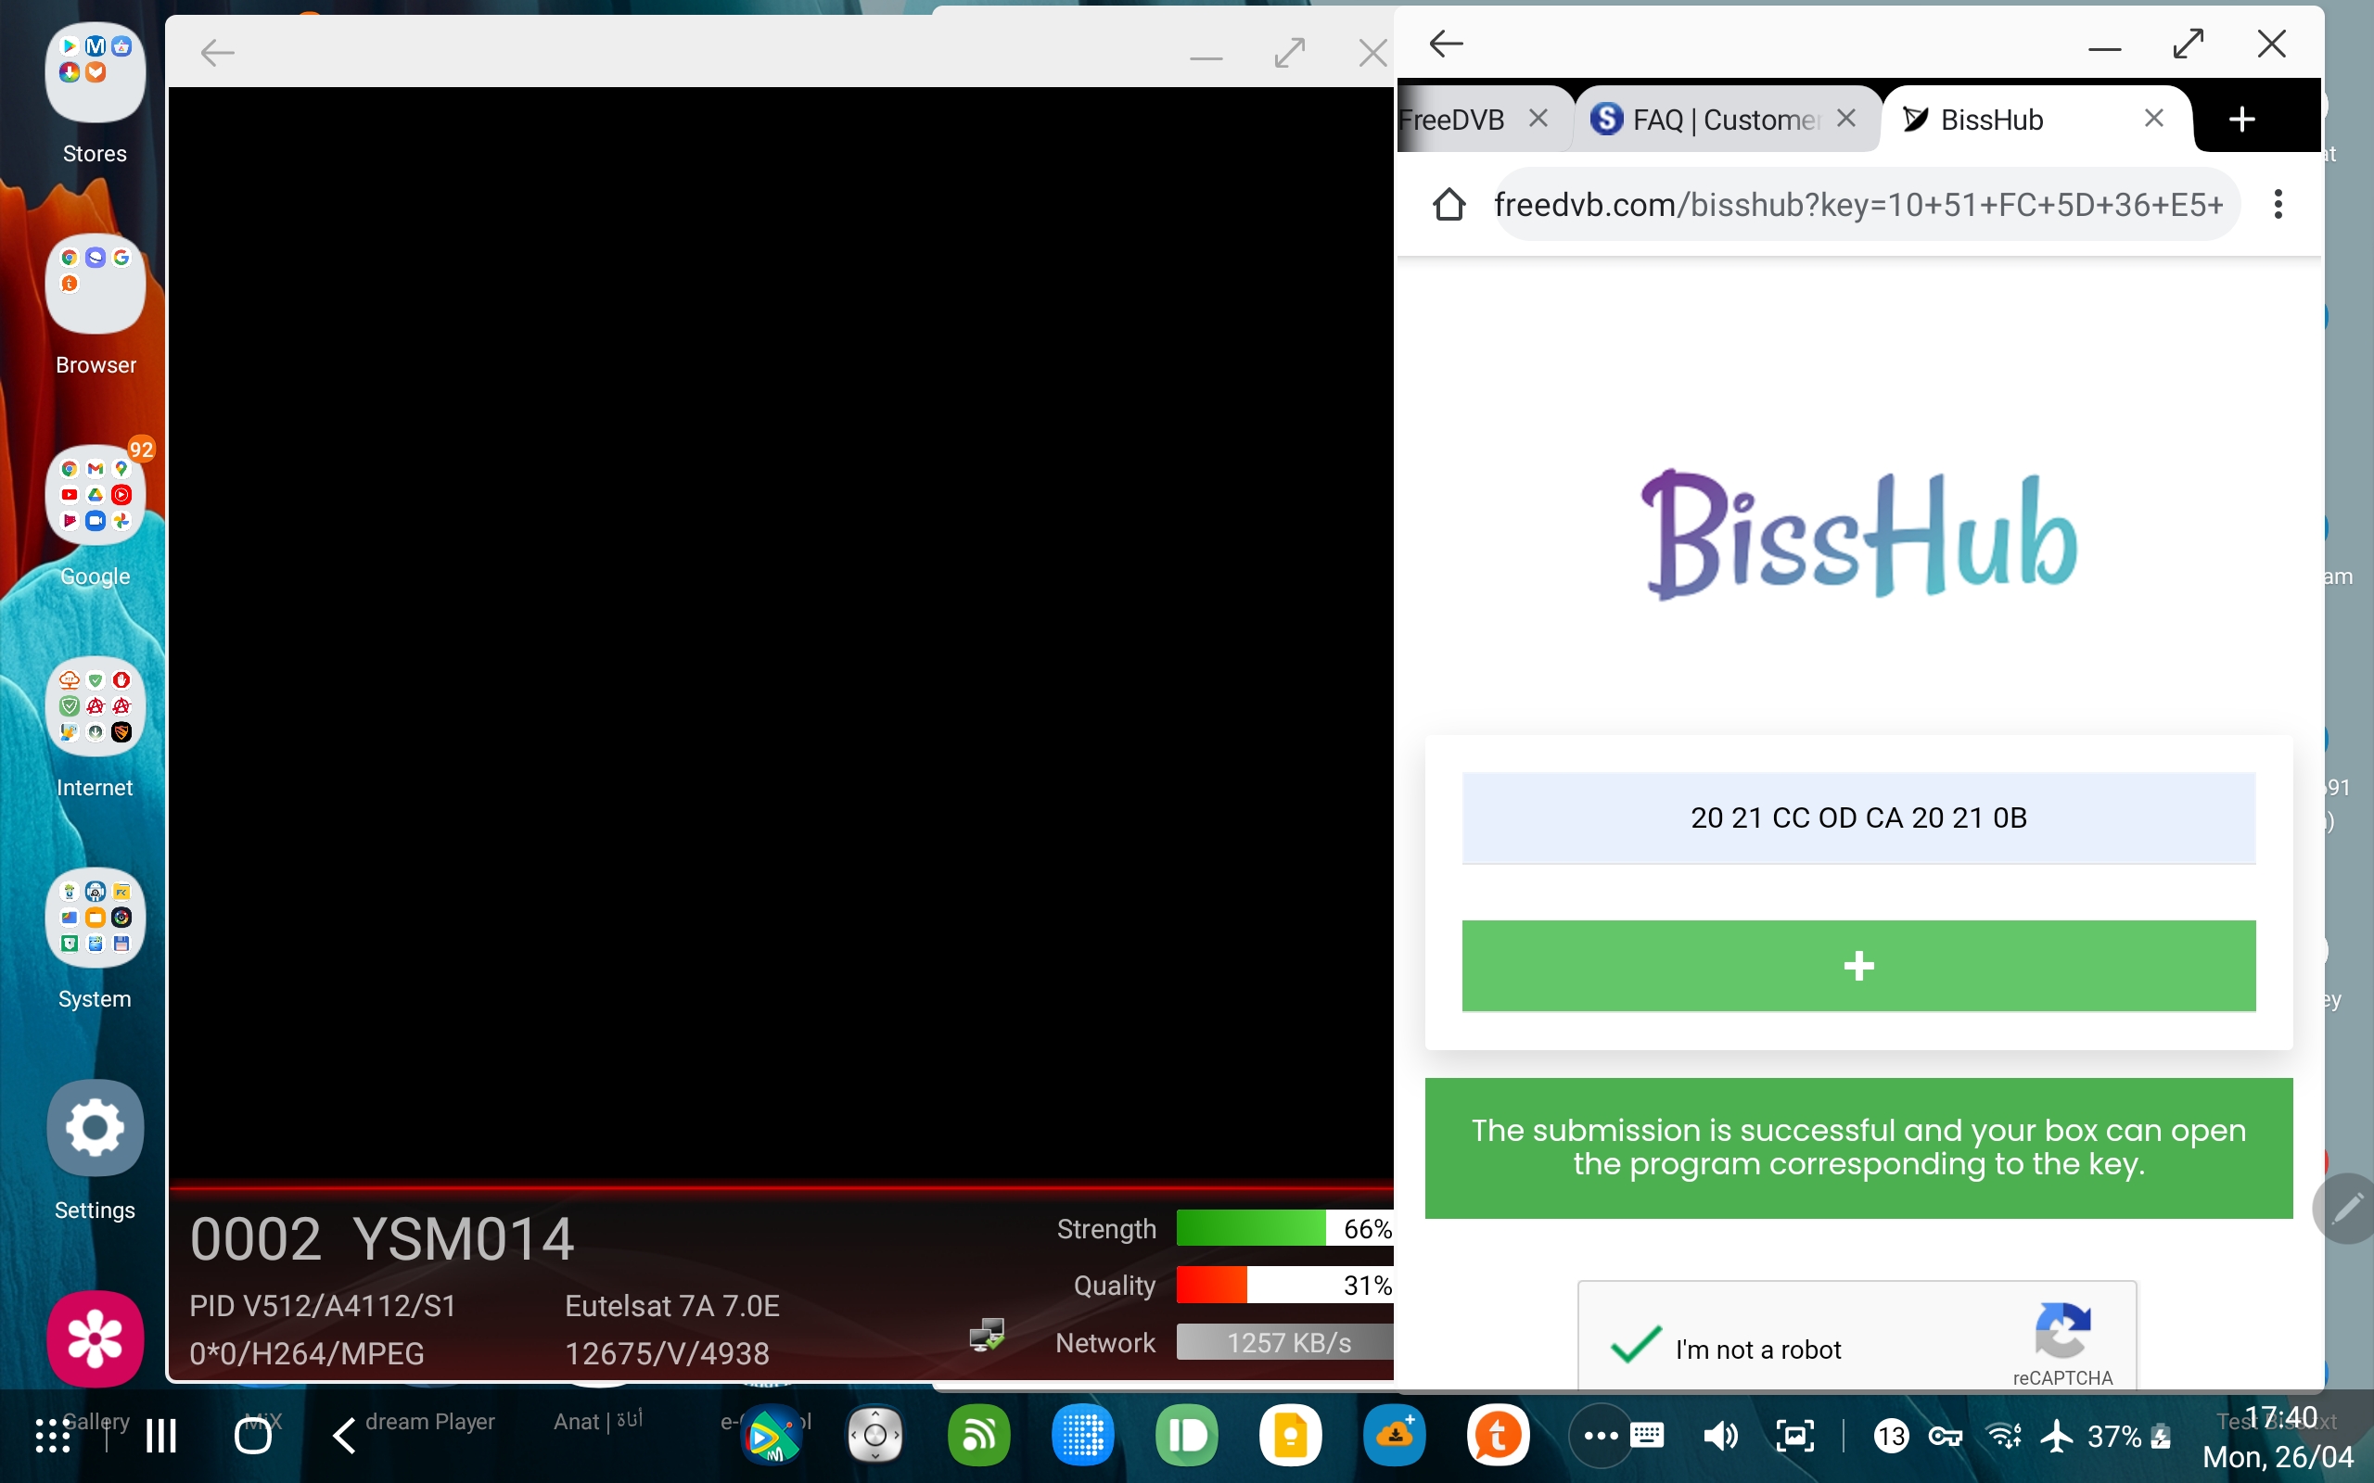Close the FAQ | Customer tab
The height and width of the screenshot is (1483, 2374).
[1846, 119]
